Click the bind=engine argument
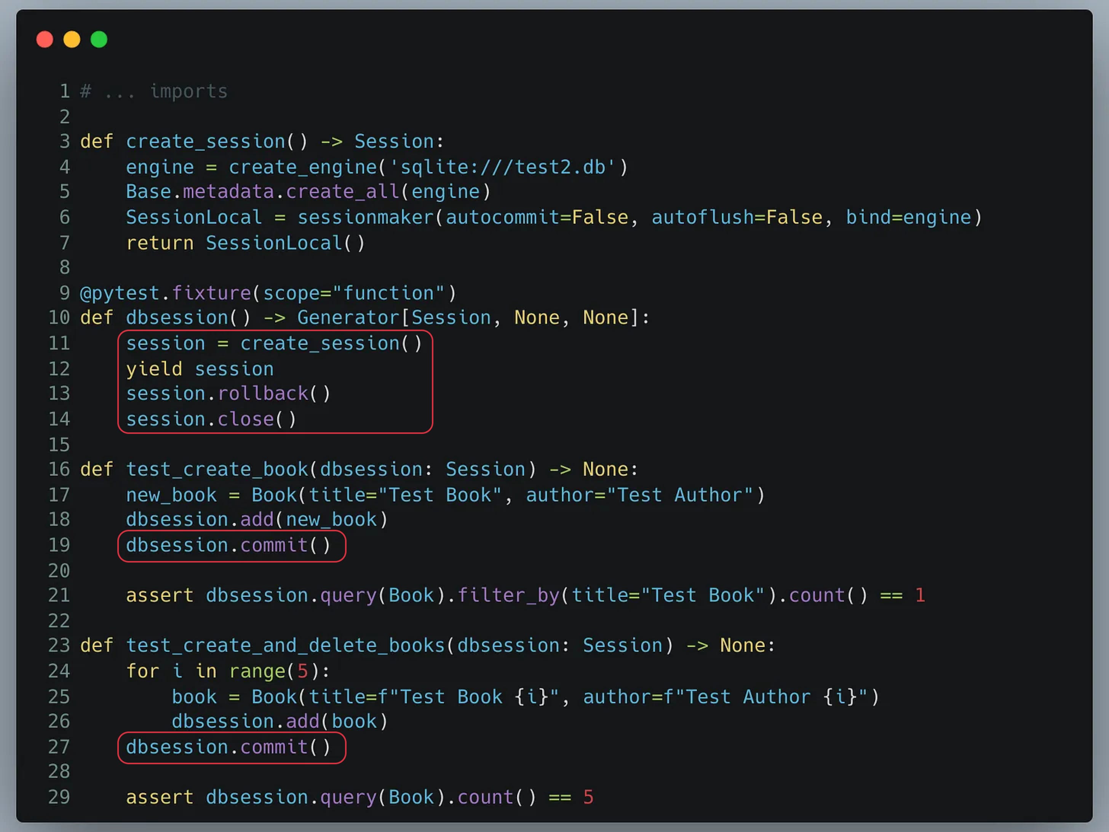The height and width of the screenshot is (832, 1109). tap(908, 217)
